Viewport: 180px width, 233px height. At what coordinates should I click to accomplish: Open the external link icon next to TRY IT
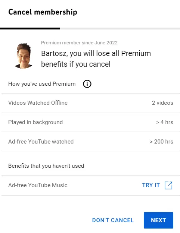(168, 185)
